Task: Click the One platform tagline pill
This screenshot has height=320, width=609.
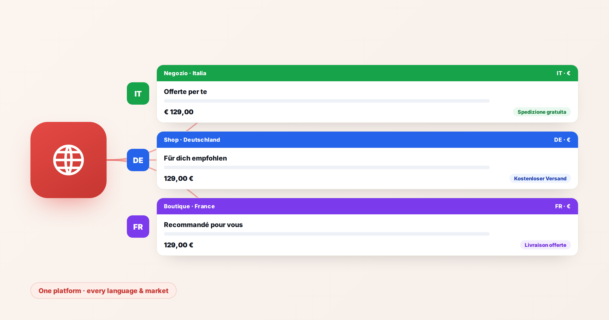Action: click(x=104, y=291)
